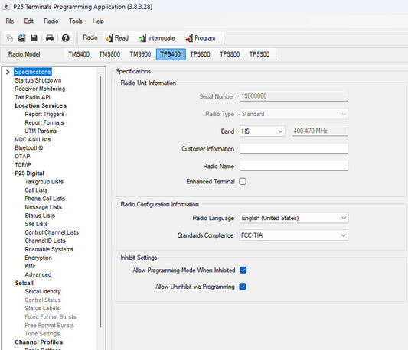Click the New file toolbar icon
The height and width of the screenshot is (350, 408).
tap(10, 38)
